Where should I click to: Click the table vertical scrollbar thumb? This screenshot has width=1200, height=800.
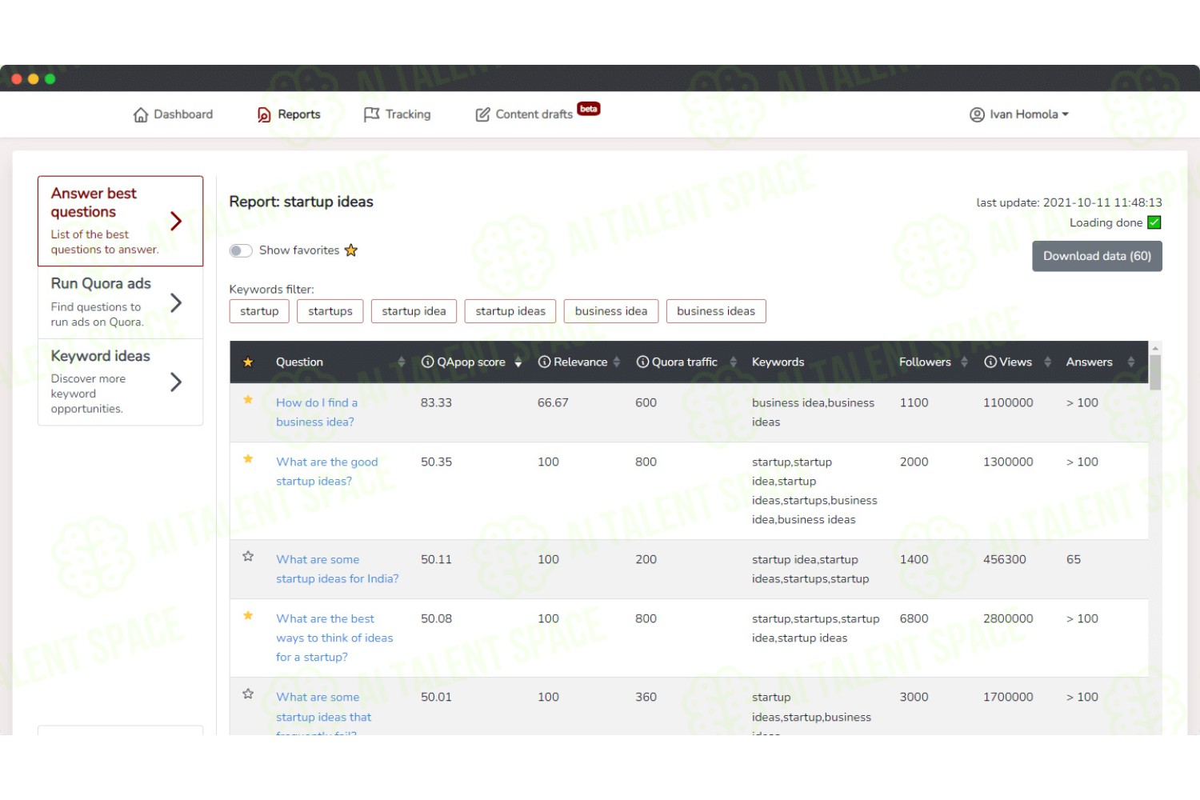(1154, 373)
